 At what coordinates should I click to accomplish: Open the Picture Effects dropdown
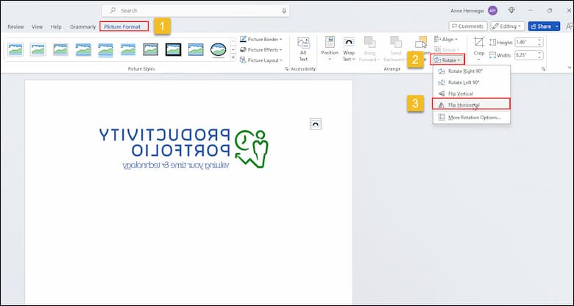[x=261, y=50]
